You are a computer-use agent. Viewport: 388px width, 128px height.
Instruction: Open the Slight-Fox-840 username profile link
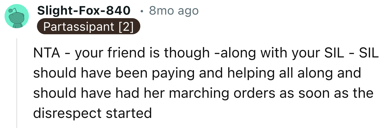click(x=84, y=11)
